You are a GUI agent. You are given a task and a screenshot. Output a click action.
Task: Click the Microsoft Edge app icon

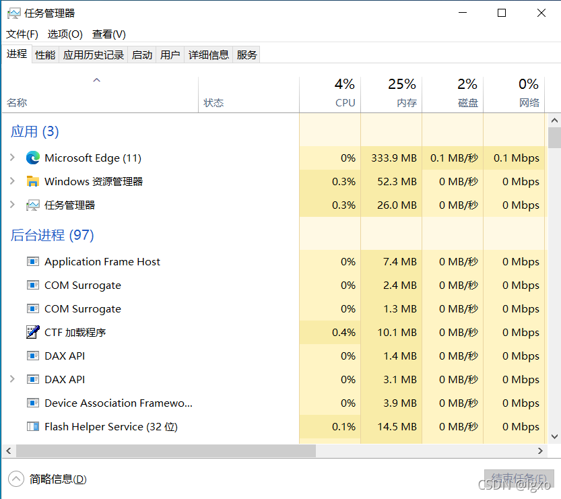click(33, 158)
